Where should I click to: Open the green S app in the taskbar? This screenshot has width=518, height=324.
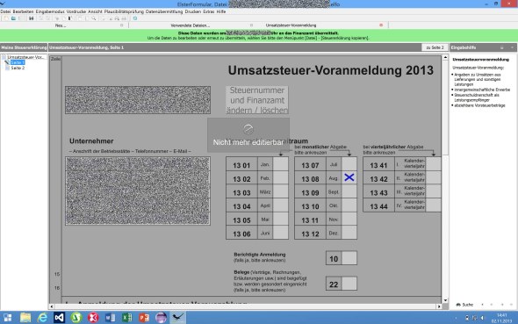click(x=76, y=318)
